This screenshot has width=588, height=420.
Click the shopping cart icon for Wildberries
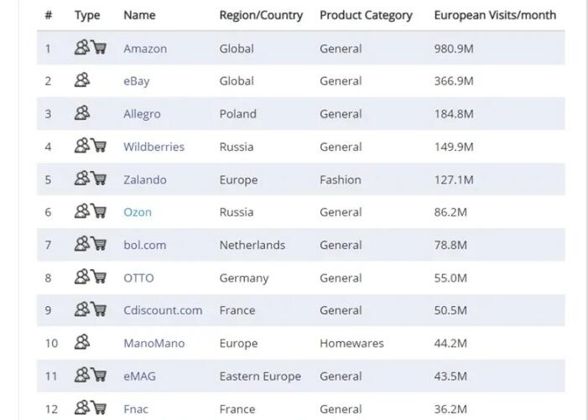pos(99,146)
